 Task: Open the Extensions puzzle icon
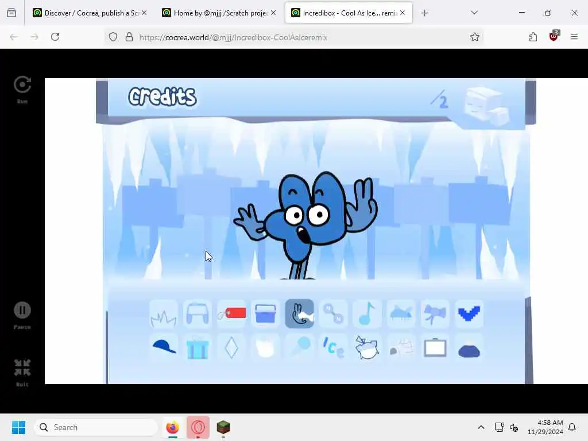pos(533,37)
